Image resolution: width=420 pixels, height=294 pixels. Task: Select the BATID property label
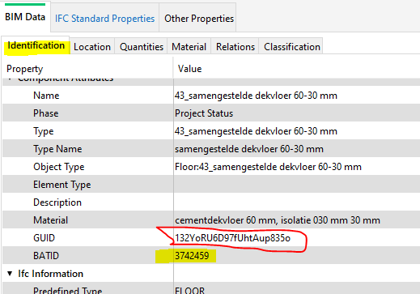coord(46,256)
